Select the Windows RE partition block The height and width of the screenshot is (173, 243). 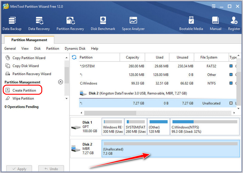[x=113, y=127]
